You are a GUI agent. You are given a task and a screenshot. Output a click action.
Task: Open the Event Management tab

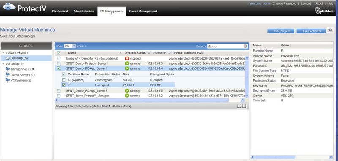tap(143, 11)
